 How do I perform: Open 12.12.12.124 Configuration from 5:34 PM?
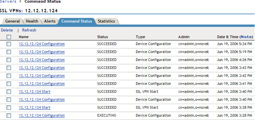pyautogui.click(x=42, y=44)
